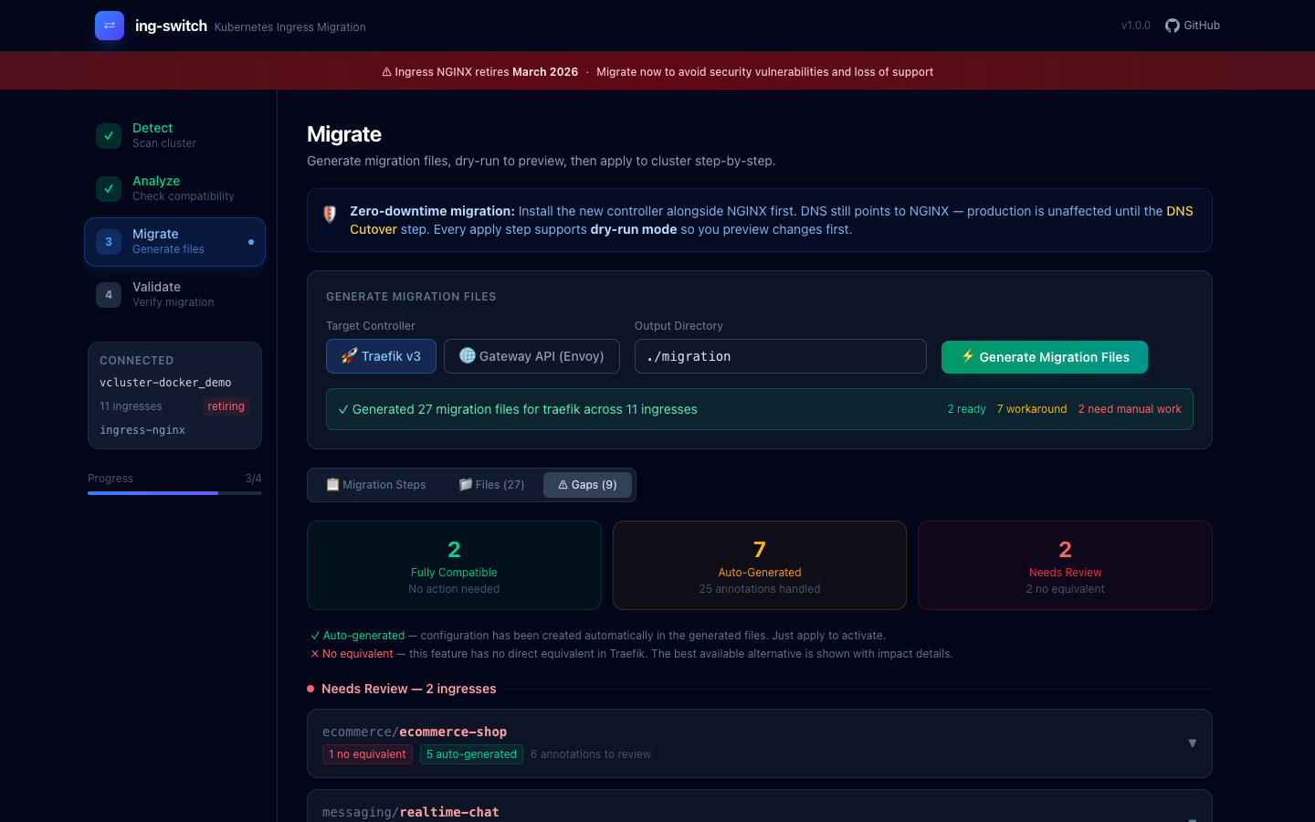This screenshot has width=1315, height=822.
Task: Click the Progress 3/4 counter
Action: pyautogui.click(x=253, y=479)
